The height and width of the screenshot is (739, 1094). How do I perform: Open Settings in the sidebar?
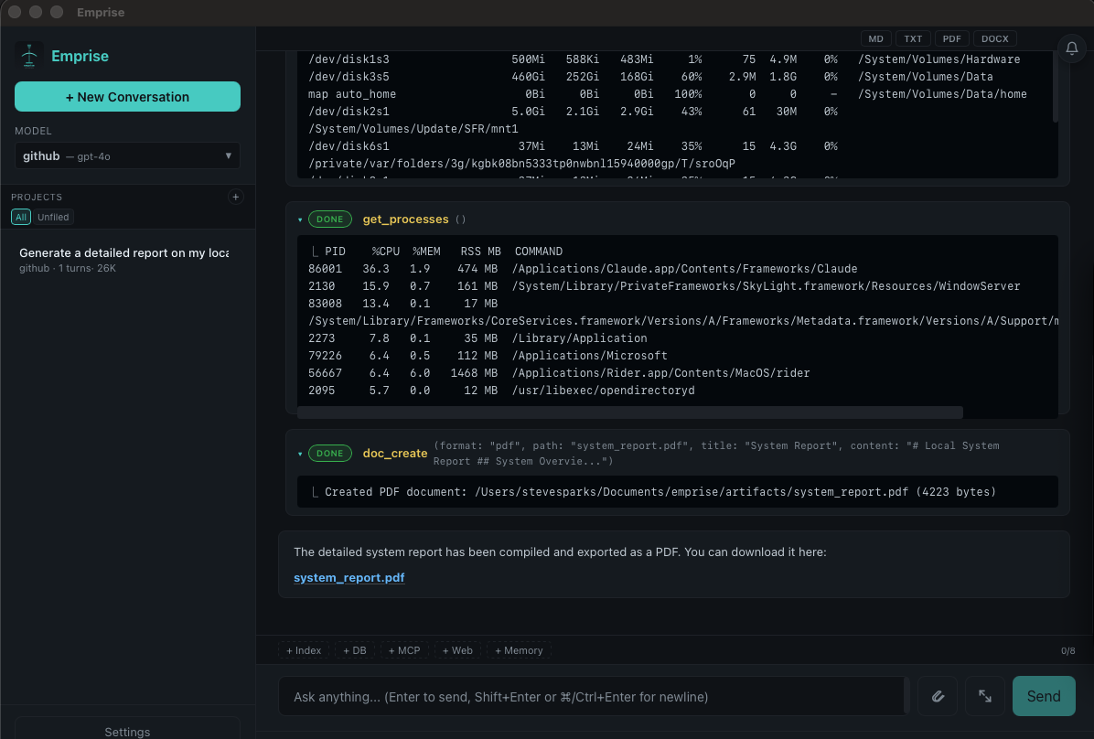[x=128, y=730]
